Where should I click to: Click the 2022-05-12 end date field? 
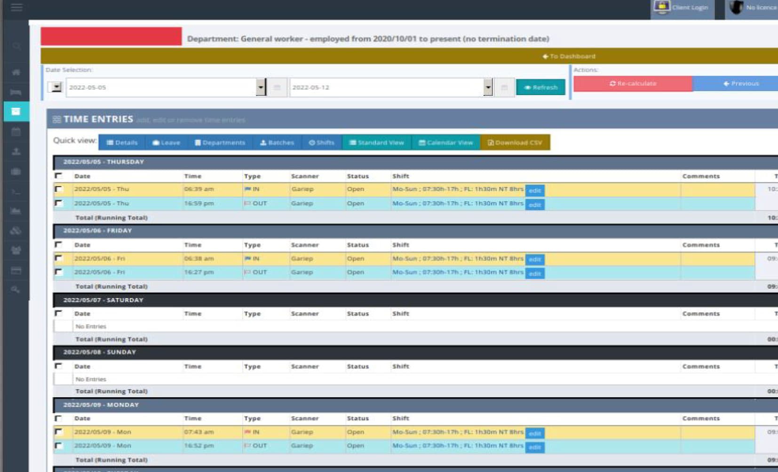386,87
